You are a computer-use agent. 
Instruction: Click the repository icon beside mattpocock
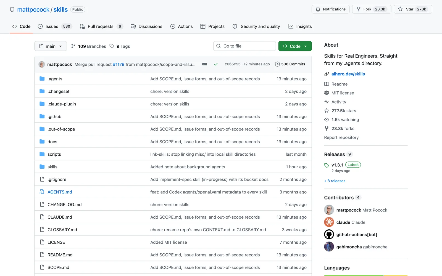[x=12, y=9]
